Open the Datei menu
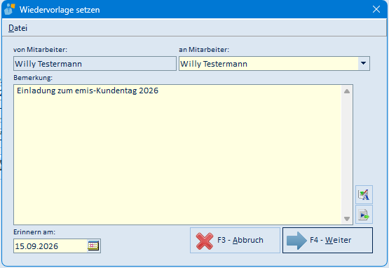 coord(18,28)
